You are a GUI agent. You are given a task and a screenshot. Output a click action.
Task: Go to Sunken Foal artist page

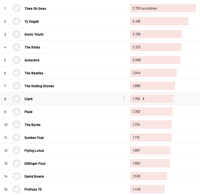pyautogui.click(x=34, y=138)
